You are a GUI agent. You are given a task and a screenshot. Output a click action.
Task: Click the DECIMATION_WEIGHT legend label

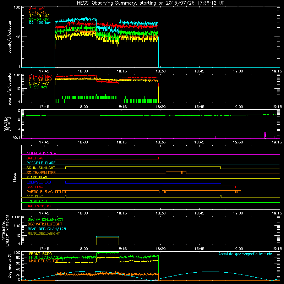point(45,224)
